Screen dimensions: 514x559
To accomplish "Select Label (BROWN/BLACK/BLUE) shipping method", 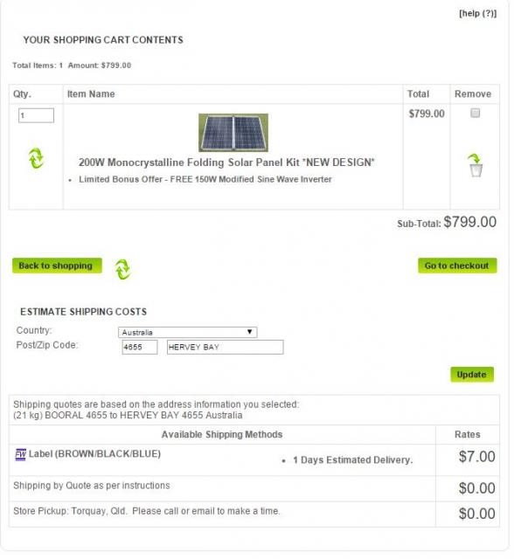I will click(x=94, y=454).
